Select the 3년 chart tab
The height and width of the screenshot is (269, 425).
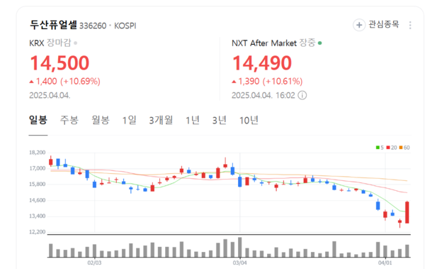coord(220,120)
